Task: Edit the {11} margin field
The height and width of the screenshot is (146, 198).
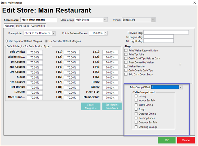Action: [72, 52]
